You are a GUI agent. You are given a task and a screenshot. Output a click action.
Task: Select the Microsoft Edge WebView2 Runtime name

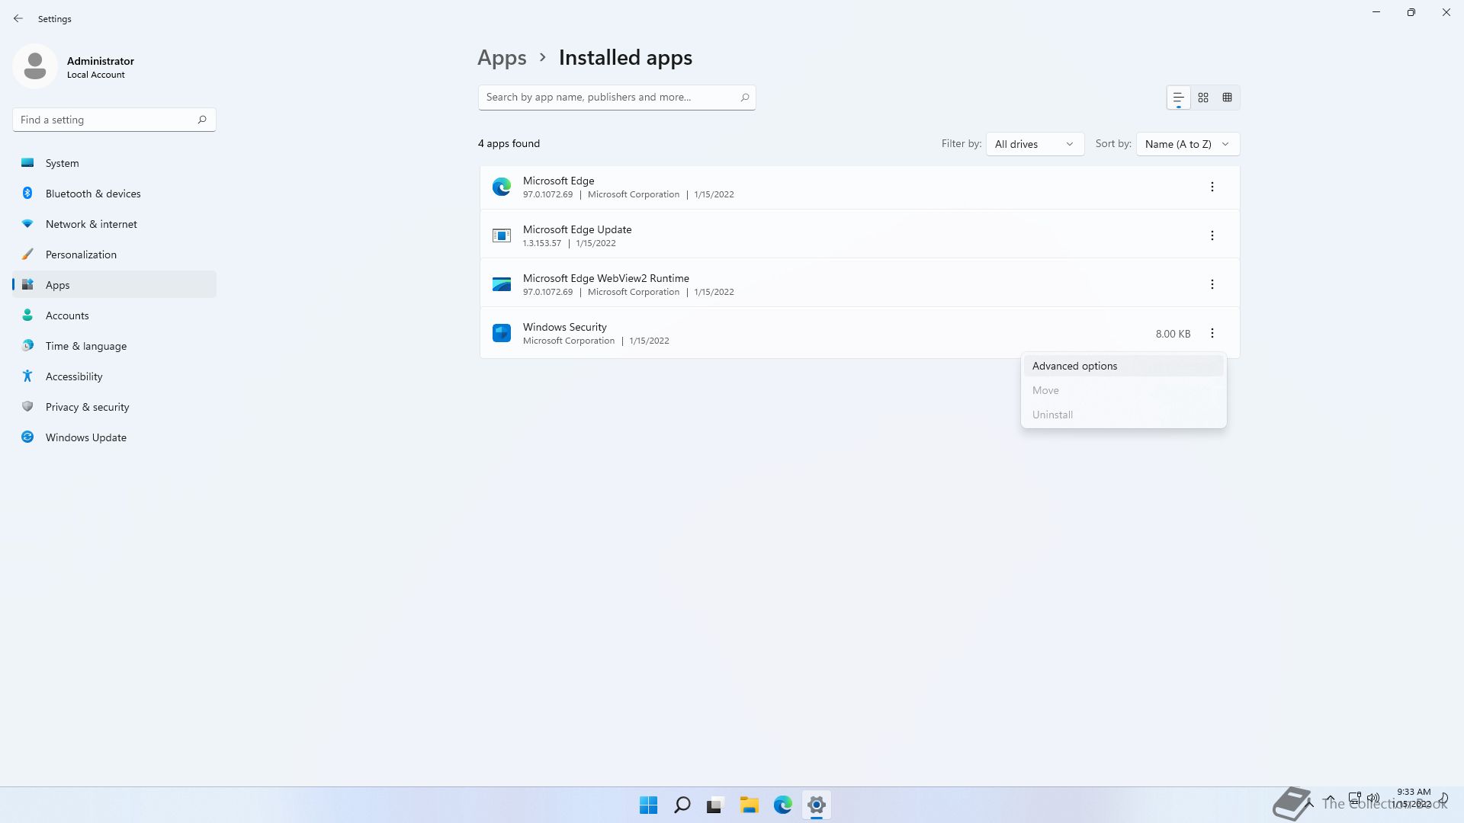pos(606,278)
